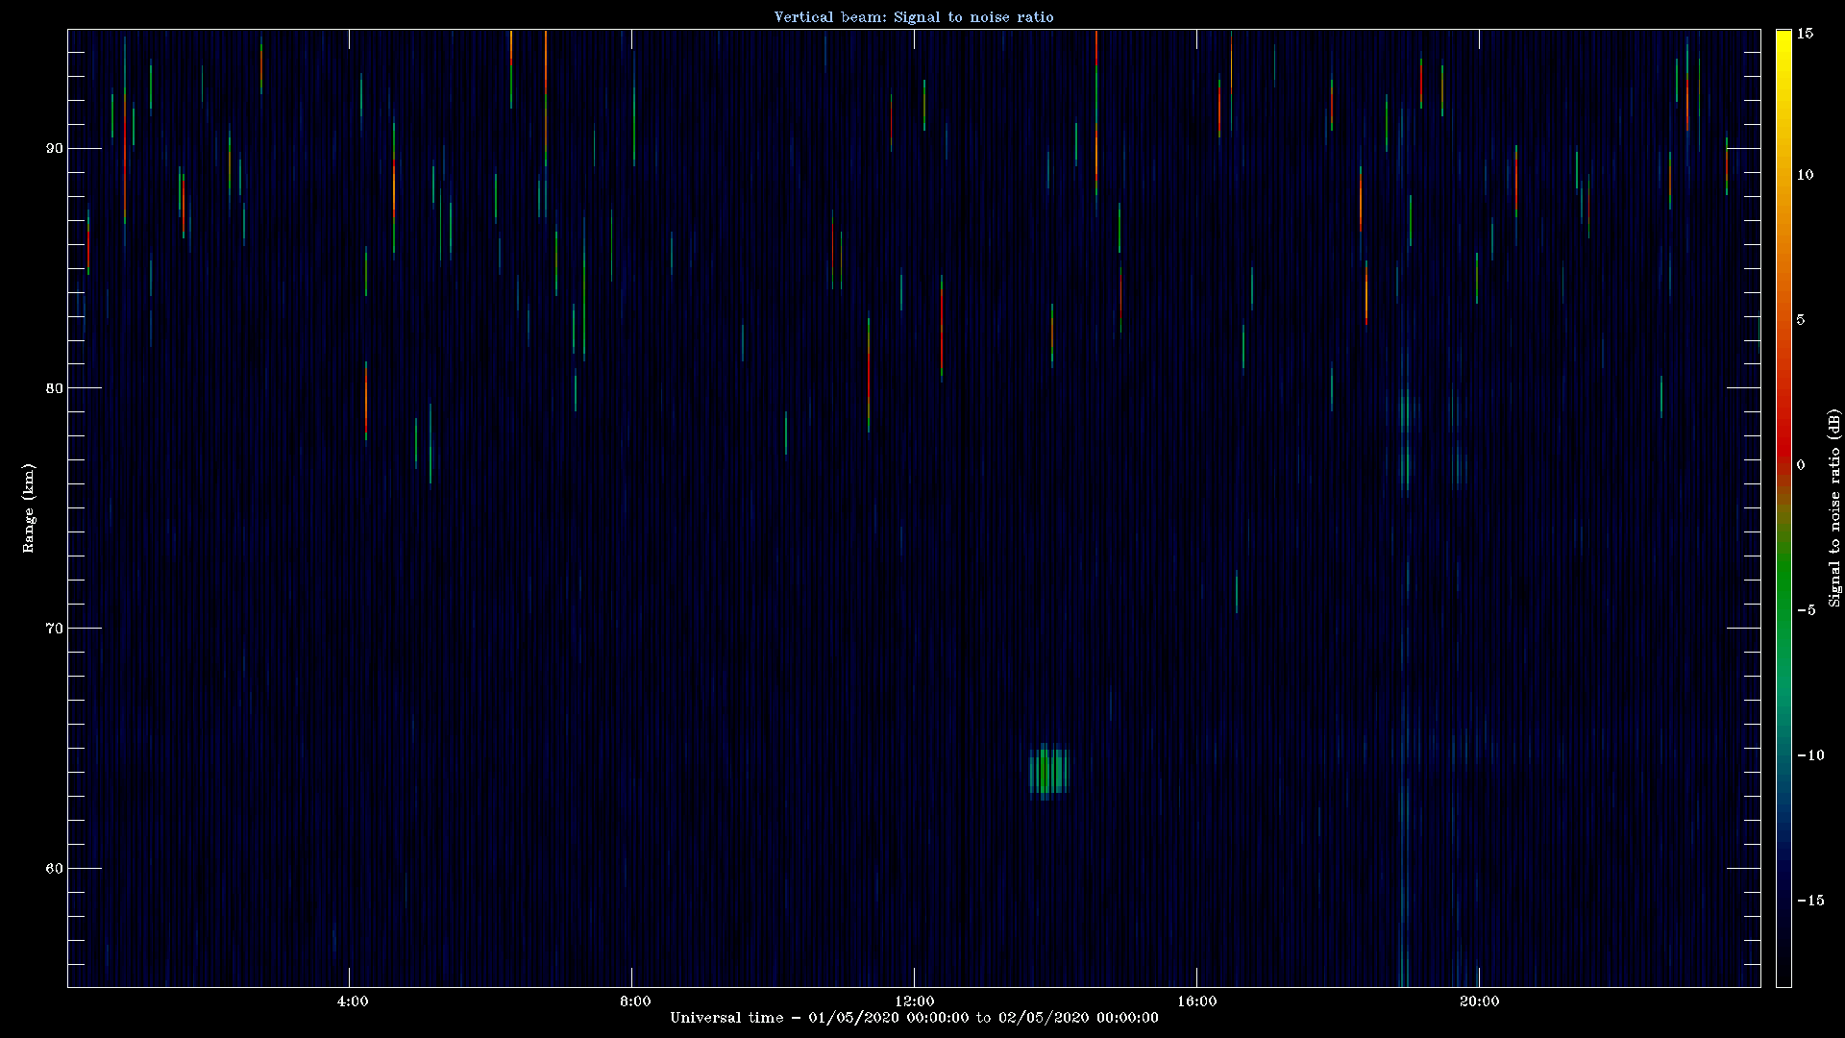The height and width of the screenshot is (1038, 1845).
Task: Click the 5 dB colorbar value
Action: [x=1801, y=320]
